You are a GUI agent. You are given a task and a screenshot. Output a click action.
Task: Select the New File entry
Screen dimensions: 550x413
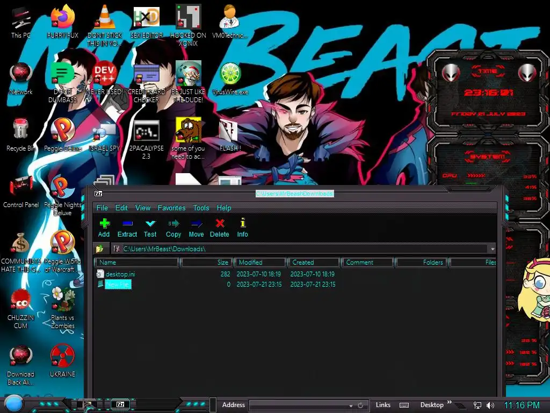[x=118, y=284]
